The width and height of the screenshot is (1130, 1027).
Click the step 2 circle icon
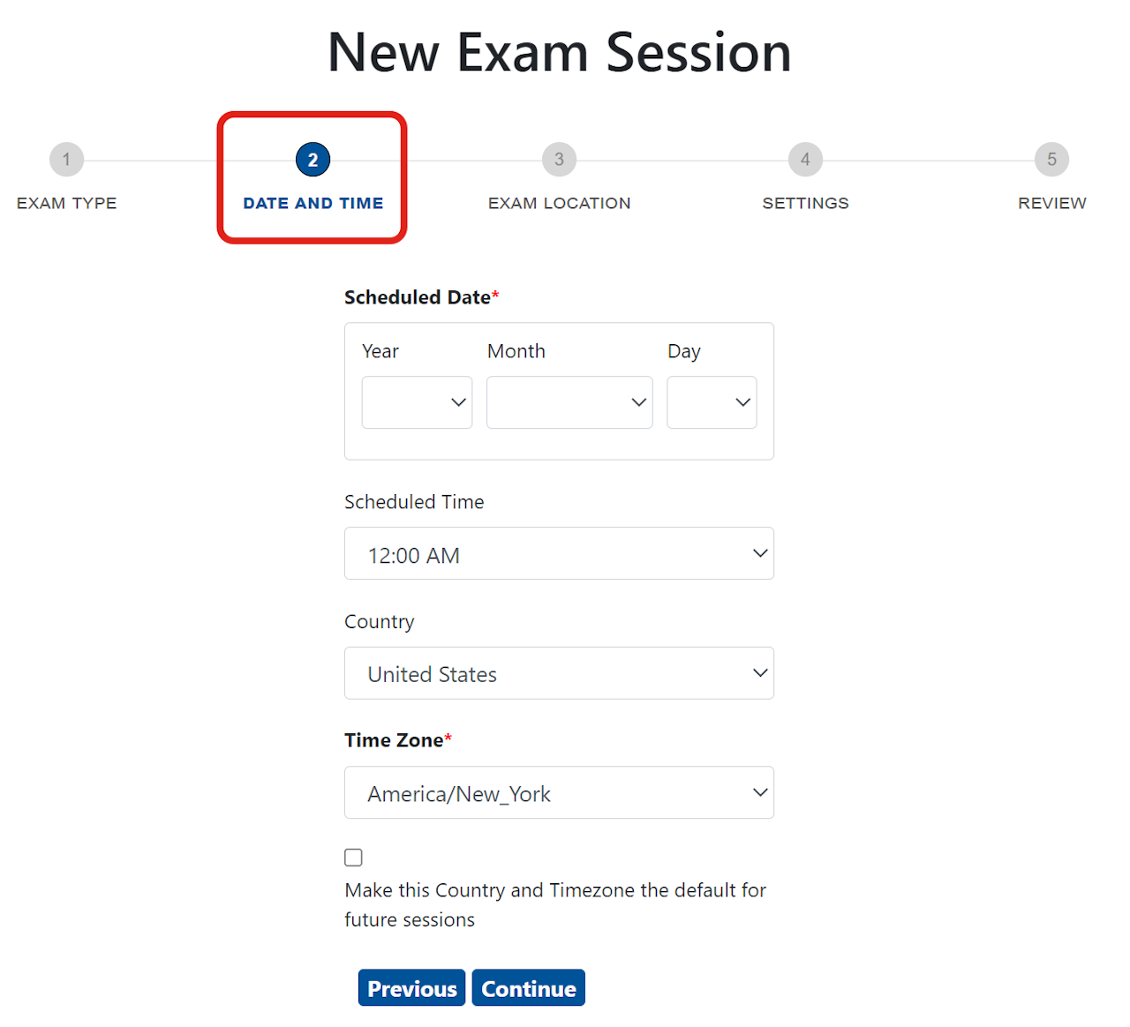pyautogui.click(x=313, y=160)
